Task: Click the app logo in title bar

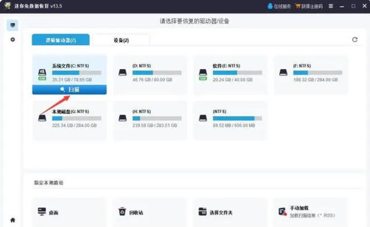Action: click(x=7, y=6)
